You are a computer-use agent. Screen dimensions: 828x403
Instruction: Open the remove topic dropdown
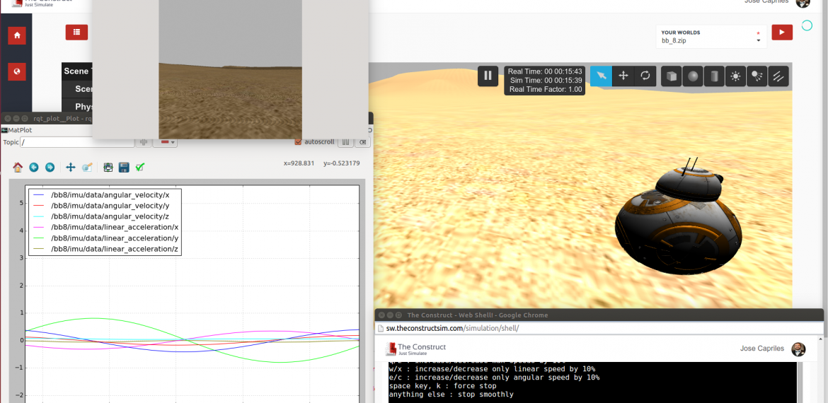point(165,142)
